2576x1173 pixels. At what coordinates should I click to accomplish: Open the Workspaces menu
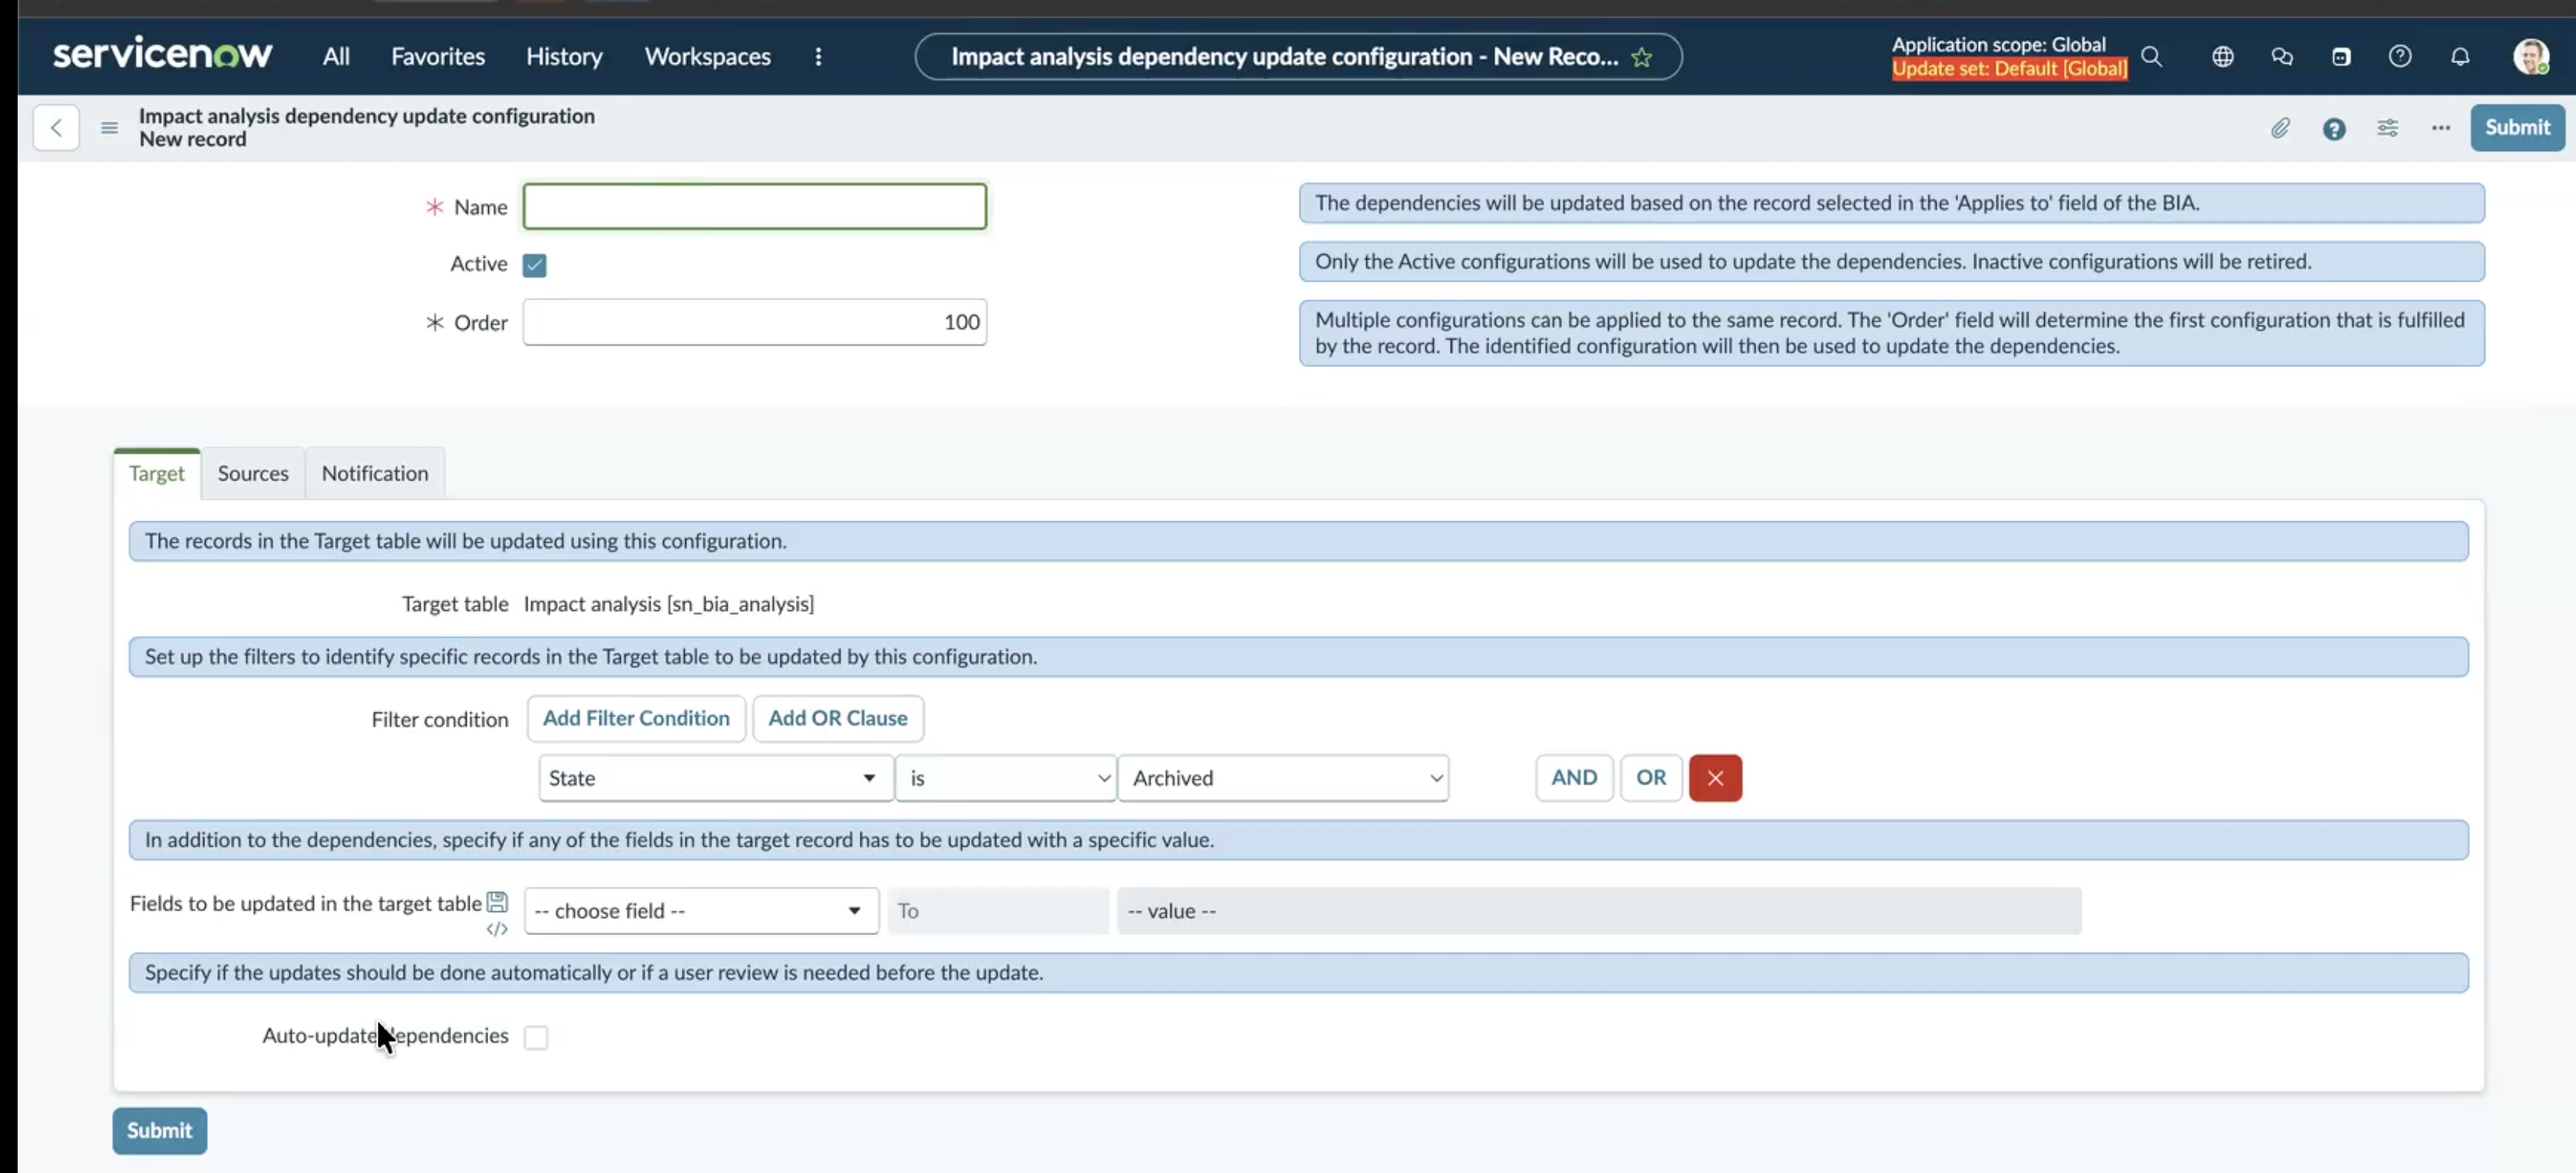pos(707,57)
